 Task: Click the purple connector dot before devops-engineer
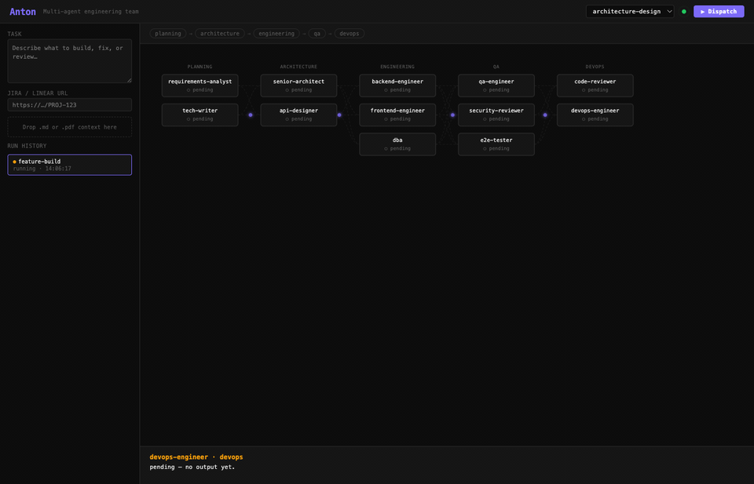[x=545, y=115]
